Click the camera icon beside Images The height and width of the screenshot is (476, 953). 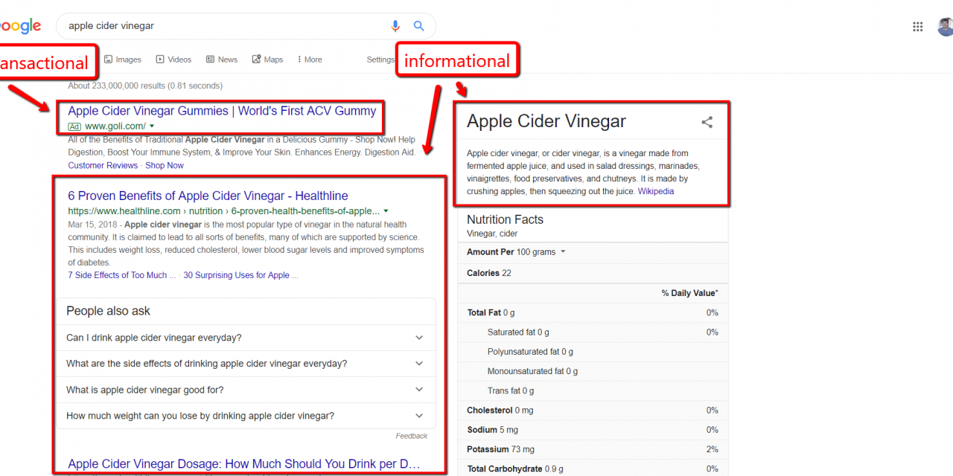(x=109, y=59)
